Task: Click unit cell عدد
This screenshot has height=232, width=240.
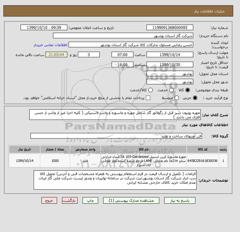Action: coord(85,161)
